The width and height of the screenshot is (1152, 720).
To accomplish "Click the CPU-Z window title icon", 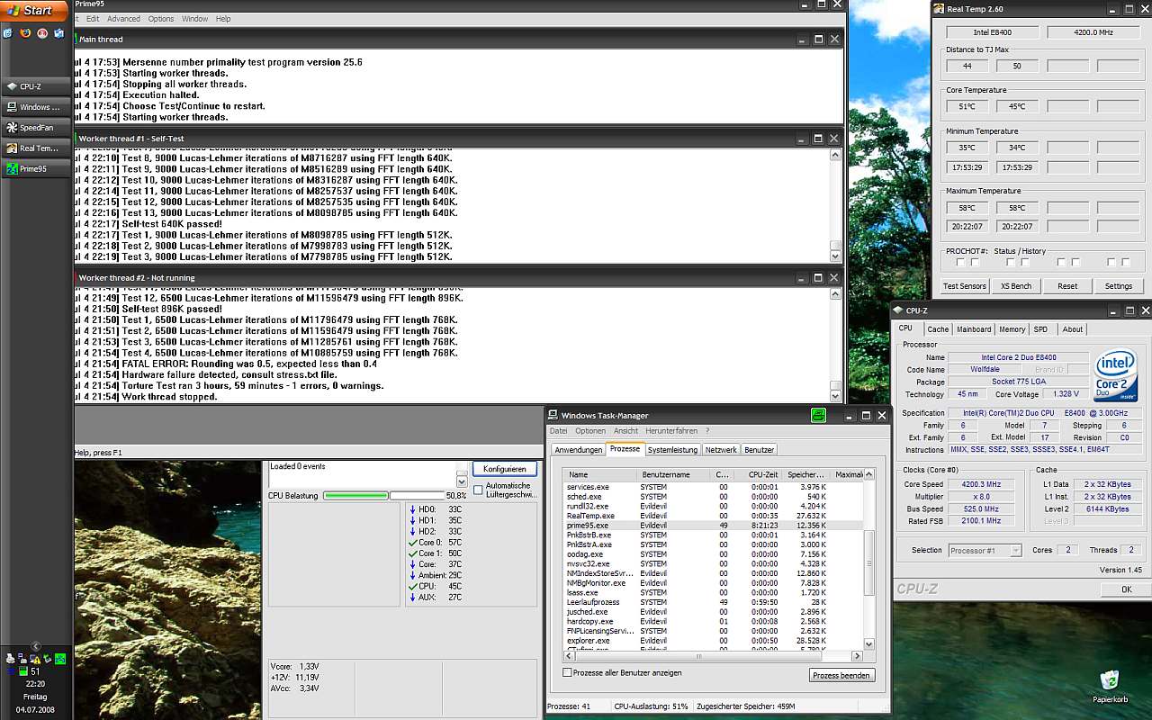I will [x=899, y=311].
